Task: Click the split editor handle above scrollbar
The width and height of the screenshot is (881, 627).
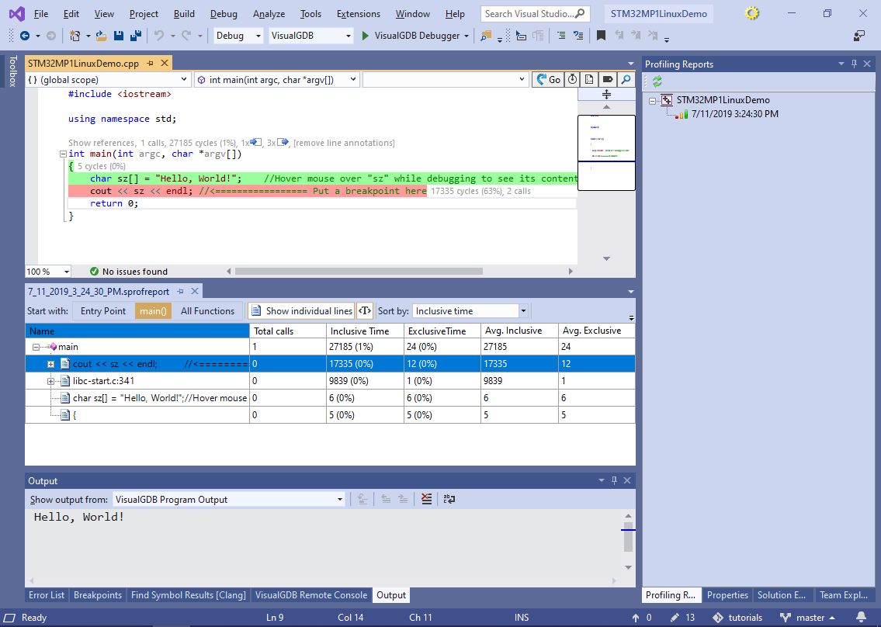Action: 606,95
